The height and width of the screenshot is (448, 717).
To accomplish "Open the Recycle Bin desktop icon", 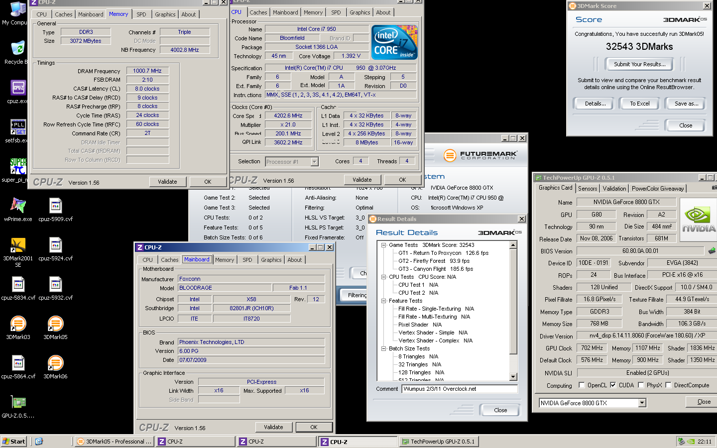I will (18, 48).
